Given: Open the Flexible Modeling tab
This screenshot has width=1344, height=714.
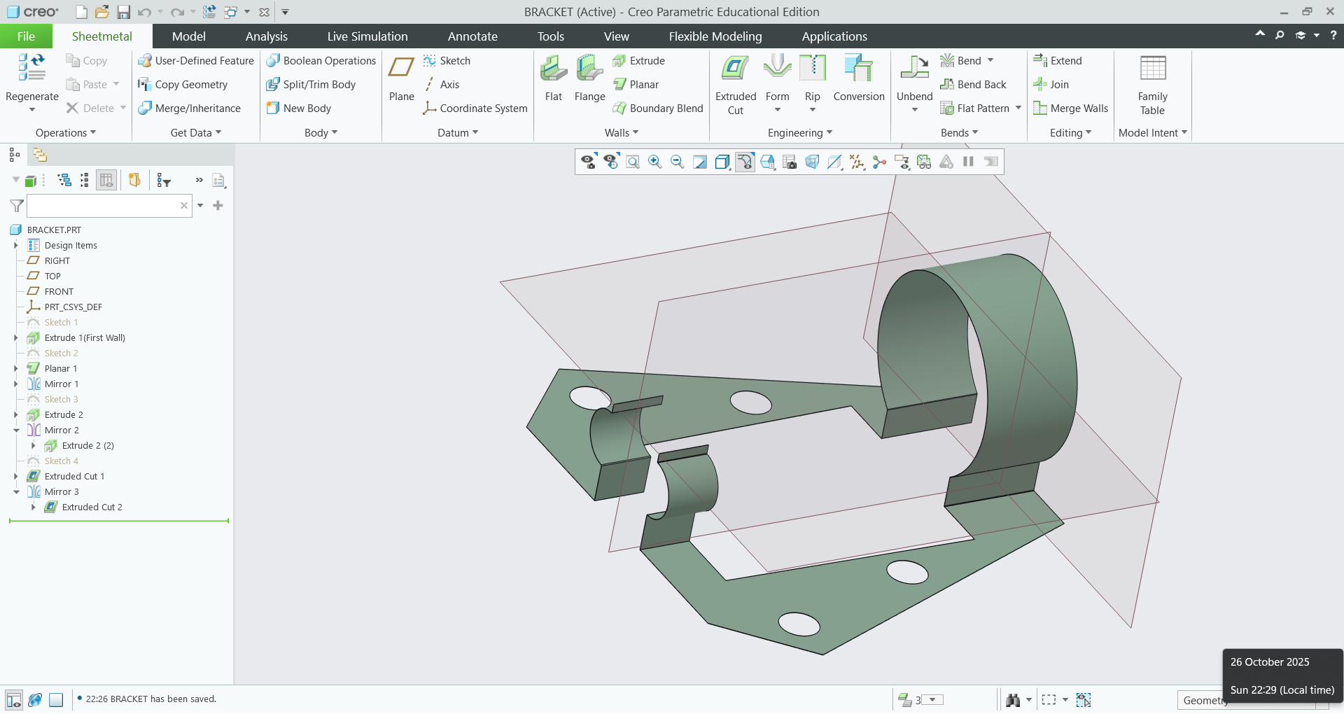Looking at the screenshot, I should click(x=715, y=36).
